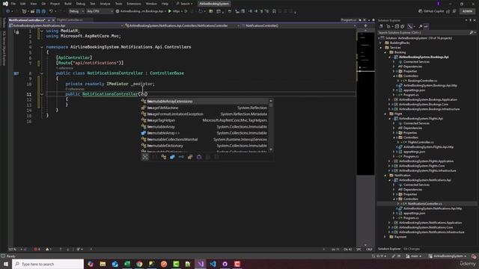Click the Windows Start button
479x269 pixels.
click(x=6, y=264)
